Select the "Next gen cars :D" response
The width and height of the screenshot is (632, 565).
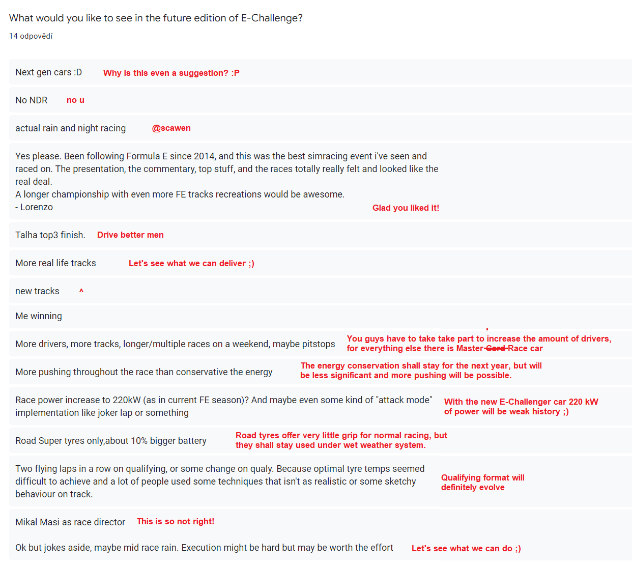49,72
